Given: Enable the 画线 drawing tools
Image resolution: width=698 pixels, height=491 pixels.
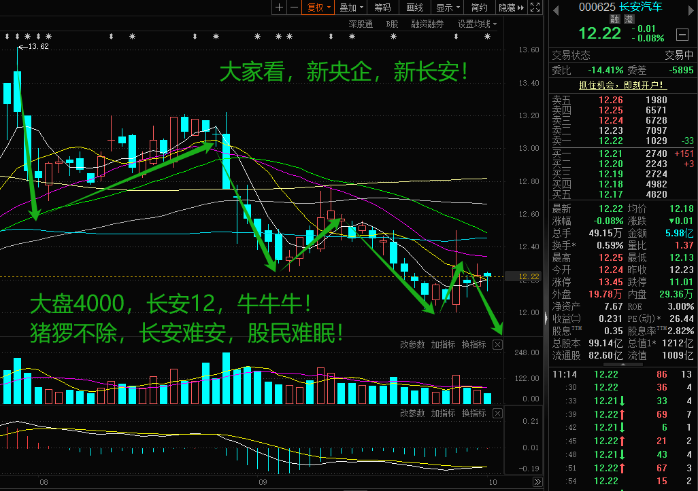Looking at the screenshot, I should [x=414, y=7].
